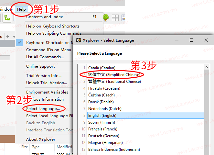
Task: Minimize the Select Language dialog
Action: (177, 40)
